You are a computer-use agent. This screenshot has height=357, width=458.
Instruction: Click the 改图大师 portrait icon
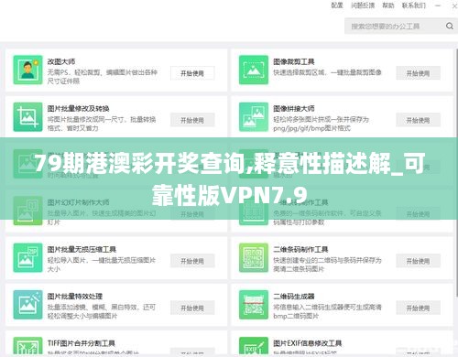click(x=27, y=70)
